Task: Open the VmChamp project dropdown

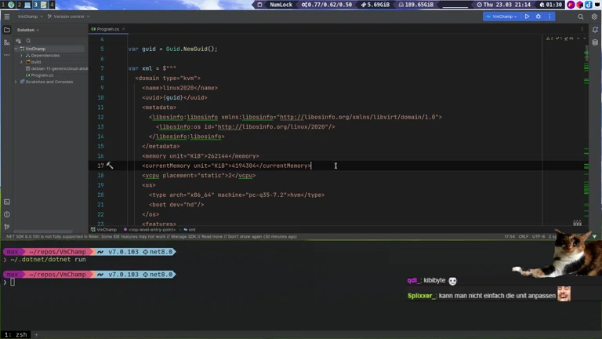Action: 31,16
